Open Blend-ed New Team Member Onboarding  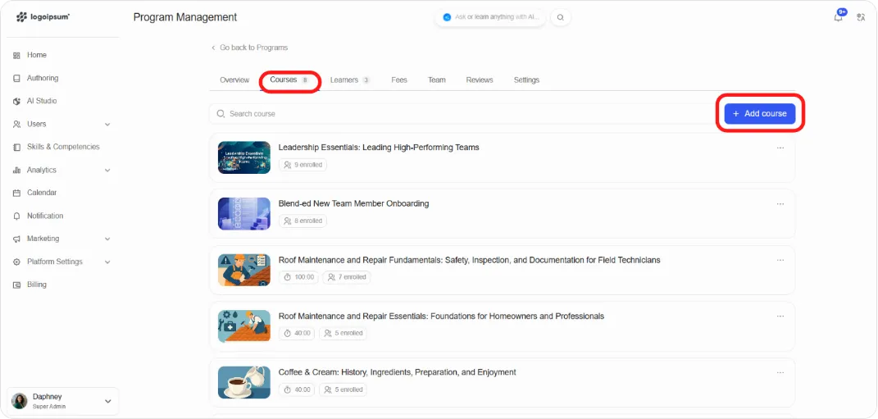pyautogui.click(x=353, y=203)
